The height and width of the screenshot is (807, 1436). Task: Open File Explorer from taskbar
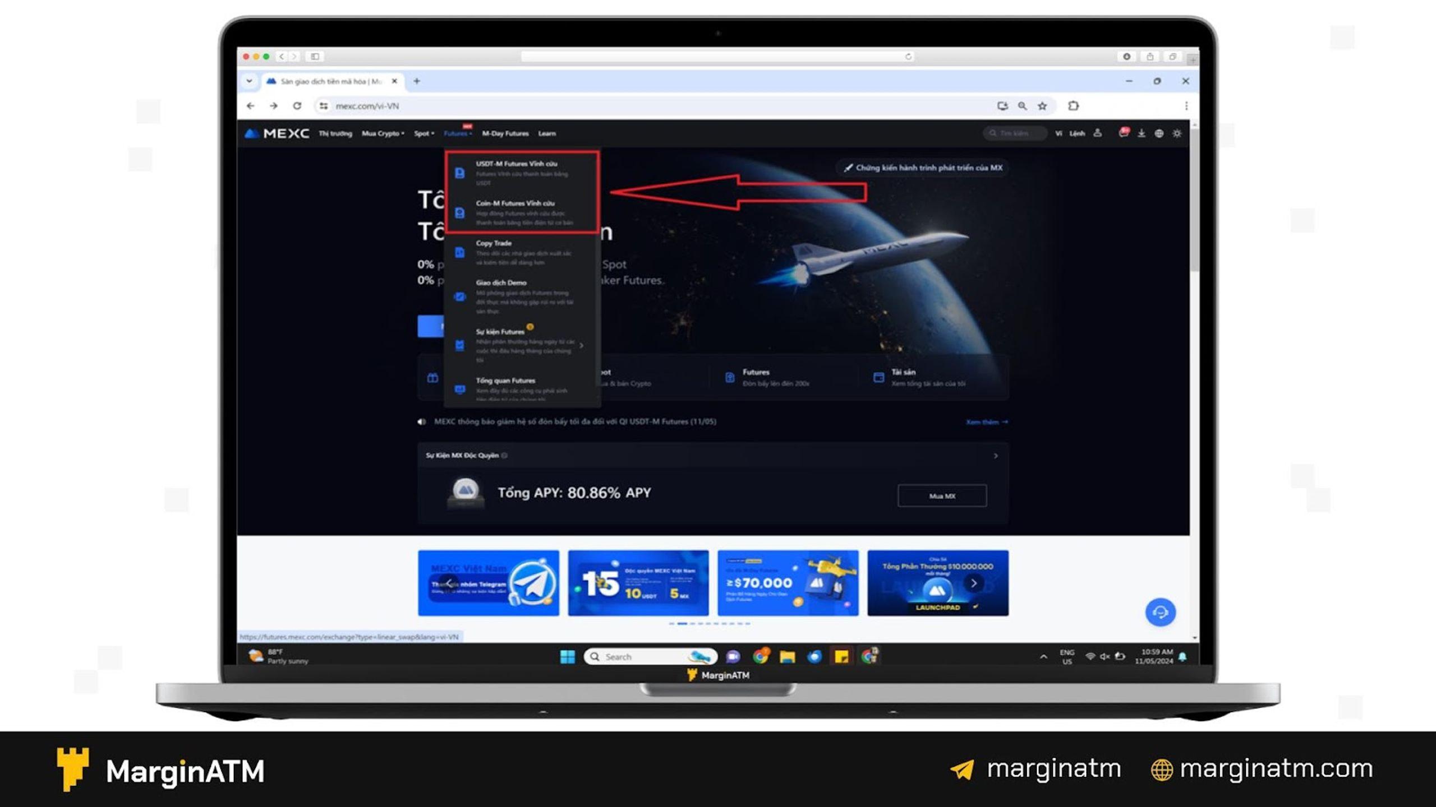click(x=788, y=657)
